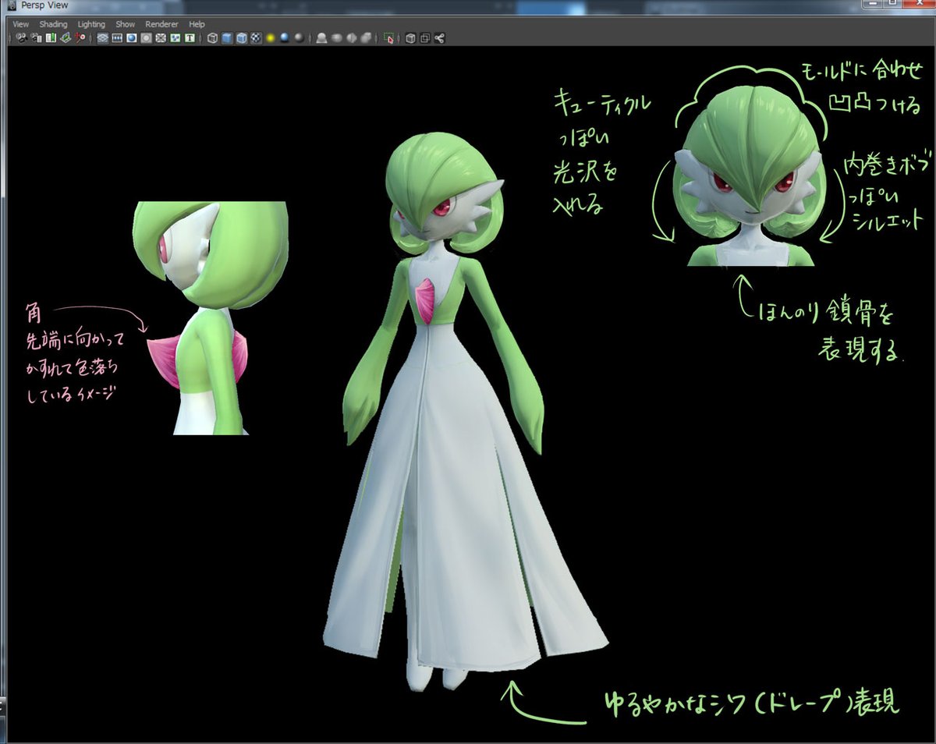Viewport: 936px width, 744px height.
Task: Toggle the Resolution Gate overlay
Action: (x=132, y=37)
